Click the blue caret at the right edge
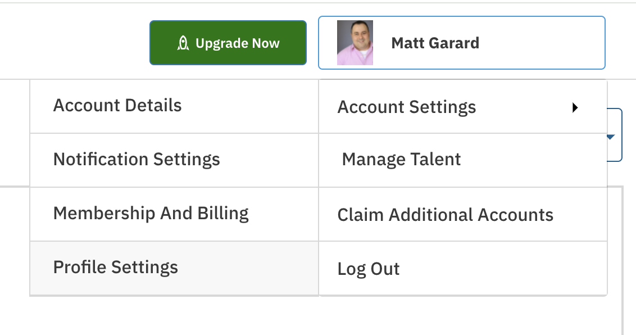 (611, 137)
